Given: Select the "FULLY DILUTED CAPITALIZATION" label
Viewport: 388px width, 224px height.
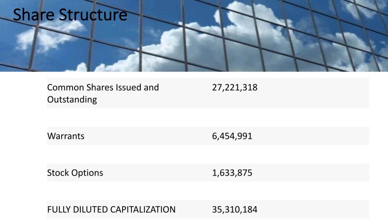Looking at the screenshot, I should pos(111,210).
